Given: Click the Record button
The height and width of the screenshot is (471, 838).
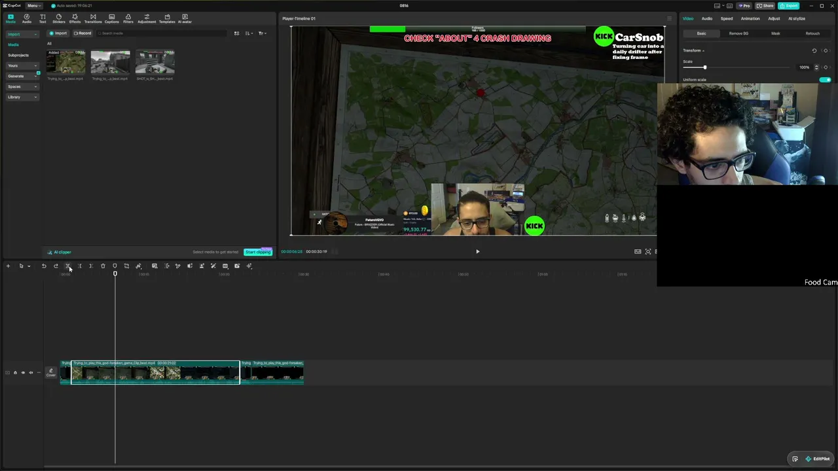Looking at the screenshot, I should click(82, 33).
